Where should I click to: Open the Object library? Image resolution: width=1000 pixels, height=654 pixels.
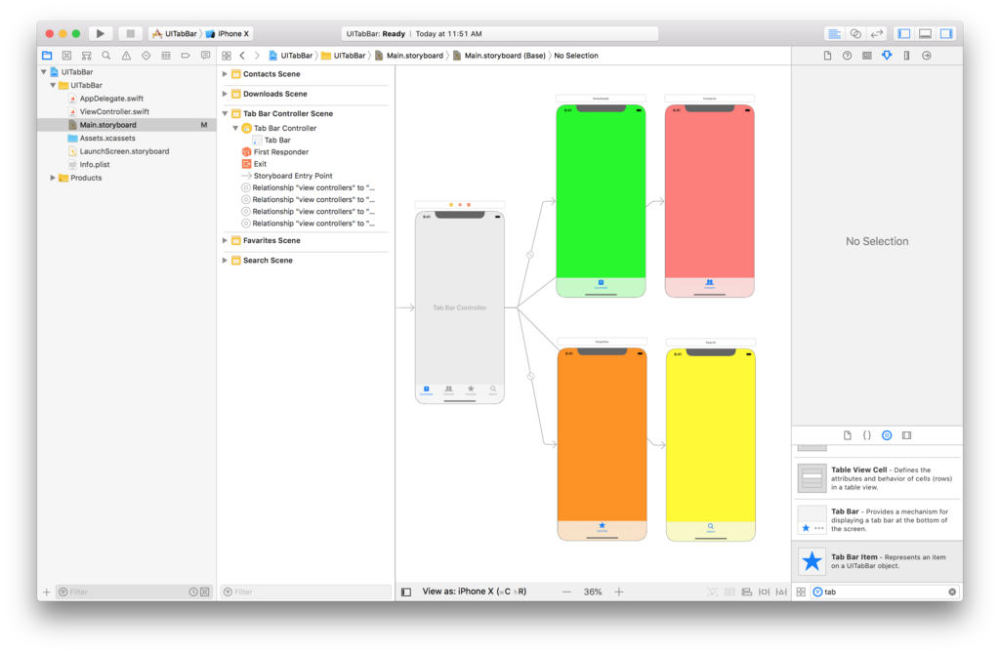(887, 435)
